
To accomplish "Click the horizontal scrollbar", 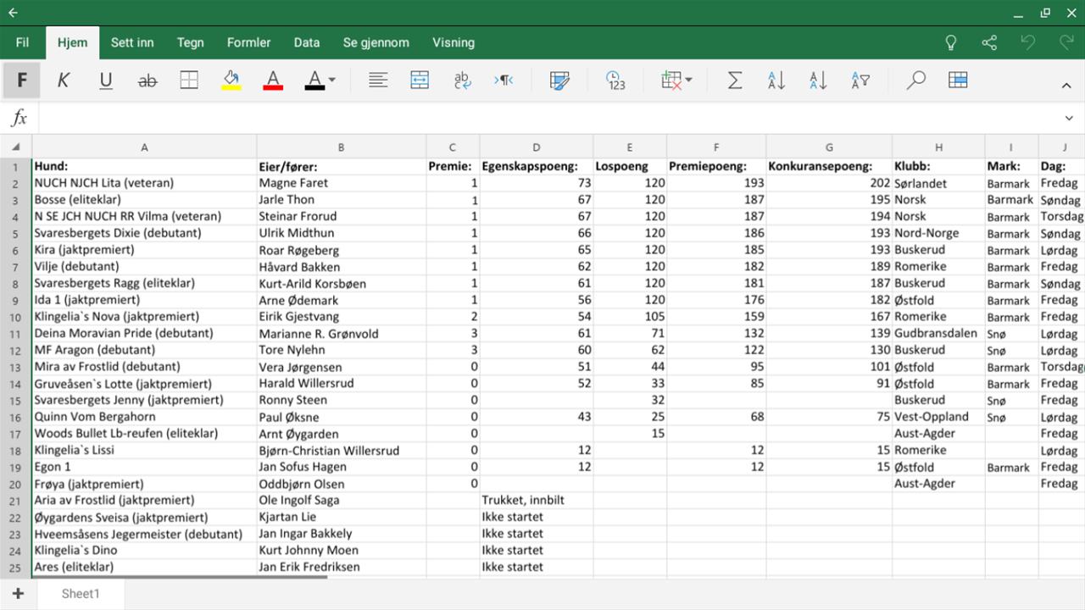I will [180, 577].
